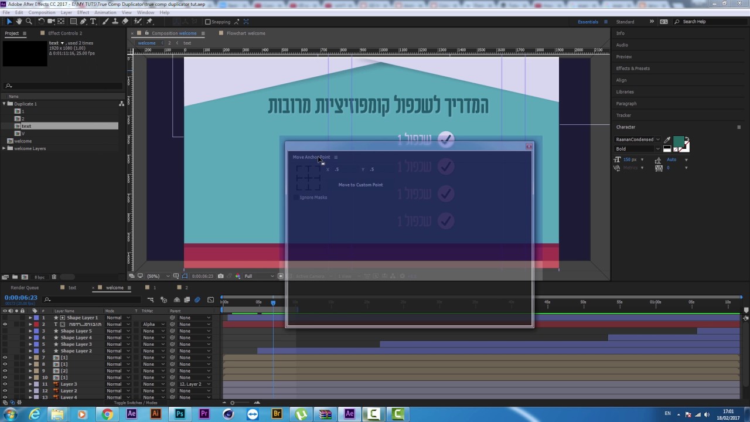This screenshot has height=422, width=750.
Task: Open Parent dropdown showing 12. Layer 2
Action: pyautogui.click(x=195, y=384)
